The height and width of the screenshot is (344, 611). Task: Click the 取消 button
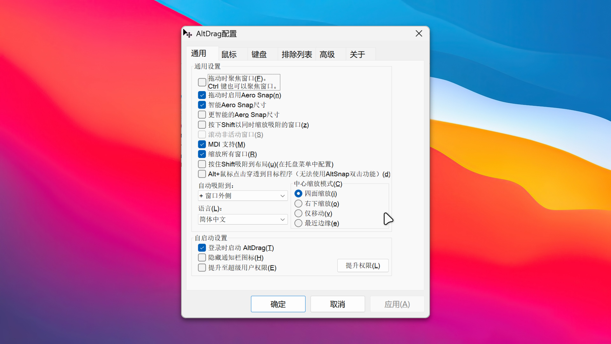[x=338, y=304]
